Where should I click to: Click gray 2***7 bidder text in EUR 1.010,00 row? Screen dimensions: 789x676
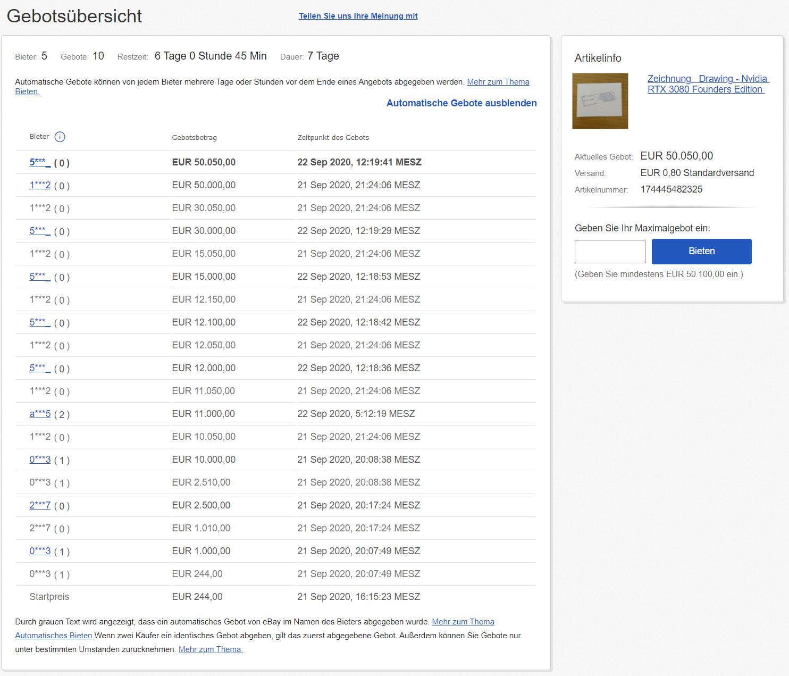coord(40,528)
